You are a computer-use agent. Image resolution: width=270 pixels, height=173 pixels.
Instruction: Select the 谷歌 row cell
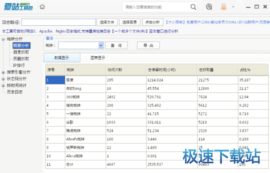point(85,123)
